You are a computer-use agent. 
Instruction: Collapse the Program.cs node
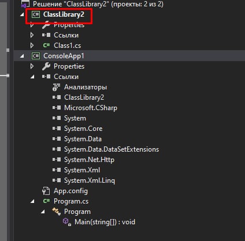pyautogui.click(x=32, y=201)
